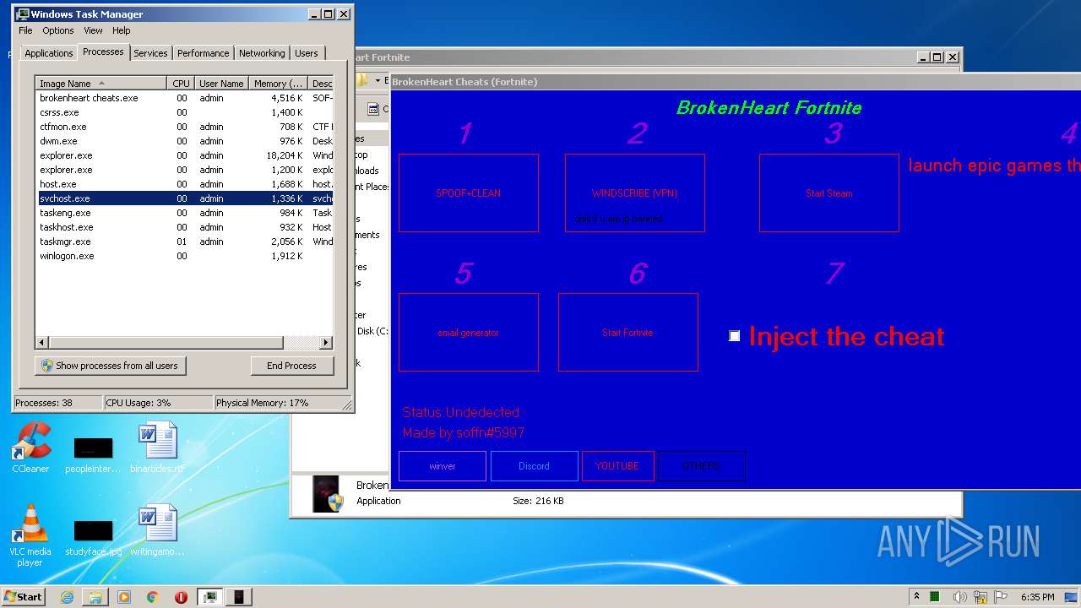Open Google Chrome from the taskbar
Image resolution: width=1081 pixels, height=608 pixels.
(153, 597)
